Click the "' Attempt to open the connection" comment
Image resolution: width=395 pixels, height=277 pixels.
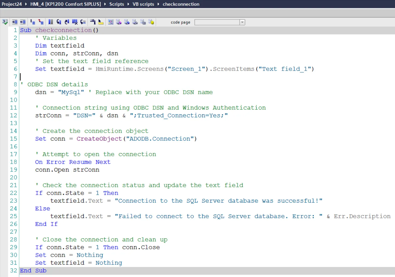96,154
